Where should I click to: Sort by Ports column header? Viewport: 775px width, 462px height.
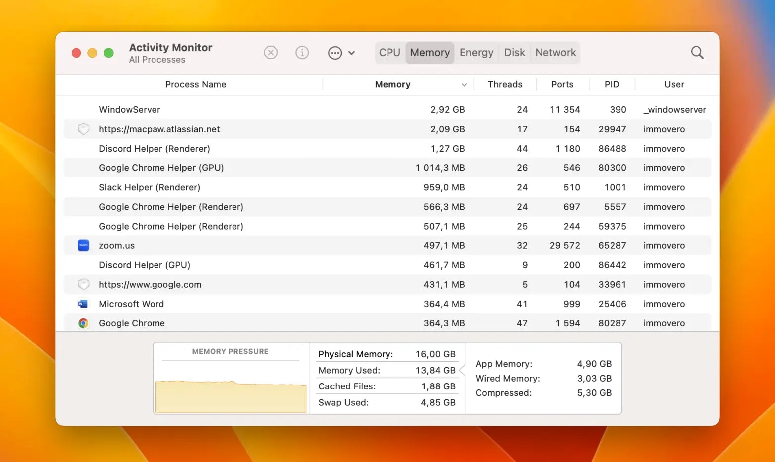(562, 84)
